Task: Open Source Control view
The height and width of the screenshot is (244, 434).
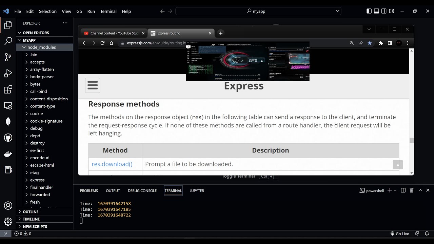Action: pyautogui.click(x=8, y=57)
